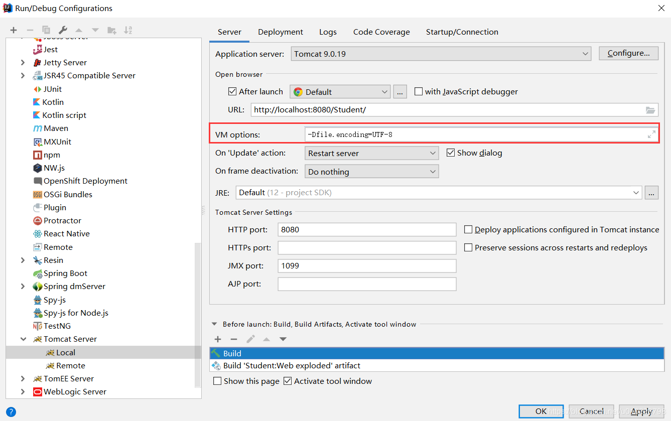Click the Configure button

[628, 53]
